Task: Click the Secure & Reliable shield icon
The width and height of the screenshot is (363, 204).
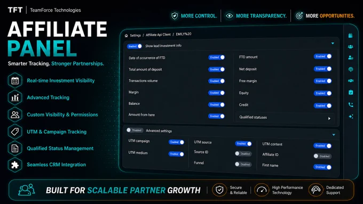Action: point(219,190)
